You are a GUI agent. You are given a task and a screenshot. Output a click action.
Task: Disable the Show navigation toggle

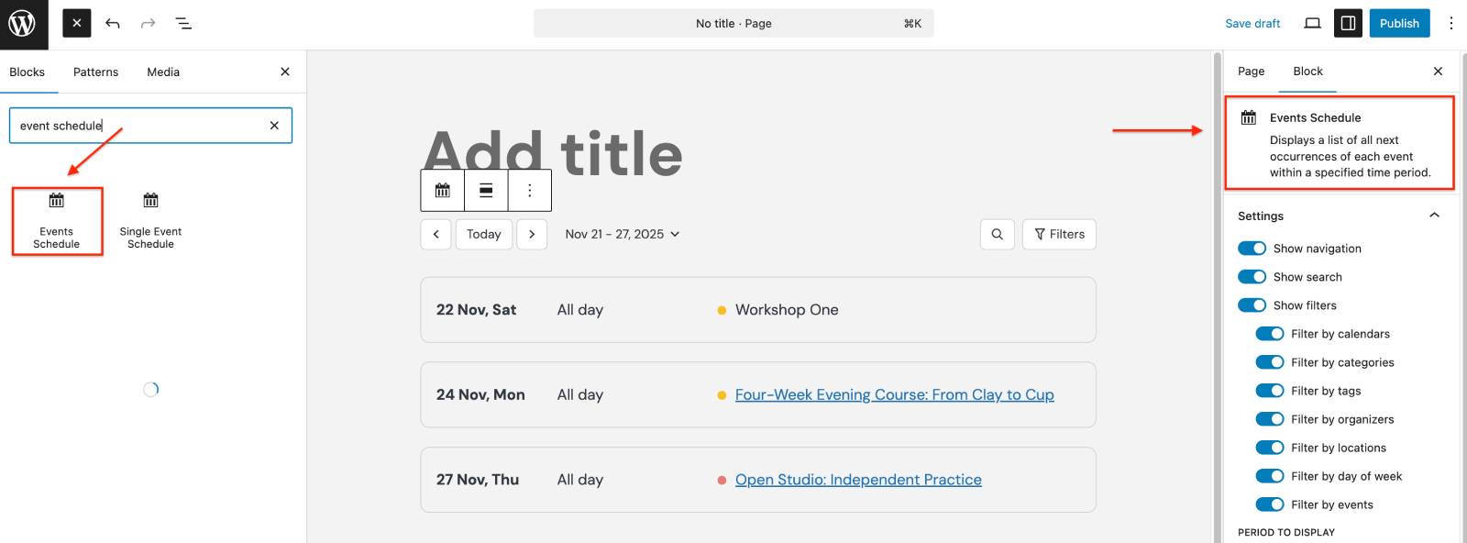1252,249
